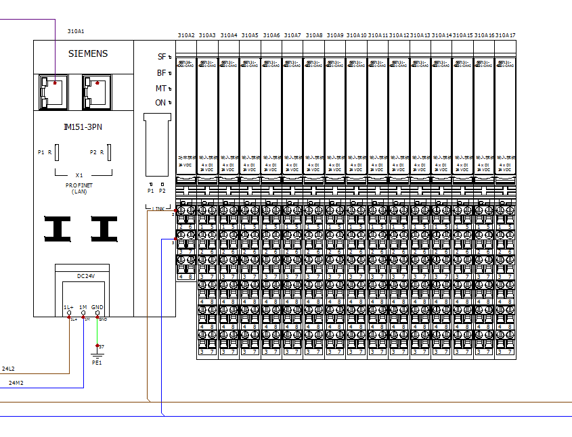Select the left RJ45 port symbol with the purple cable
This screenshot has height=437, width=572.
point(53,93)
